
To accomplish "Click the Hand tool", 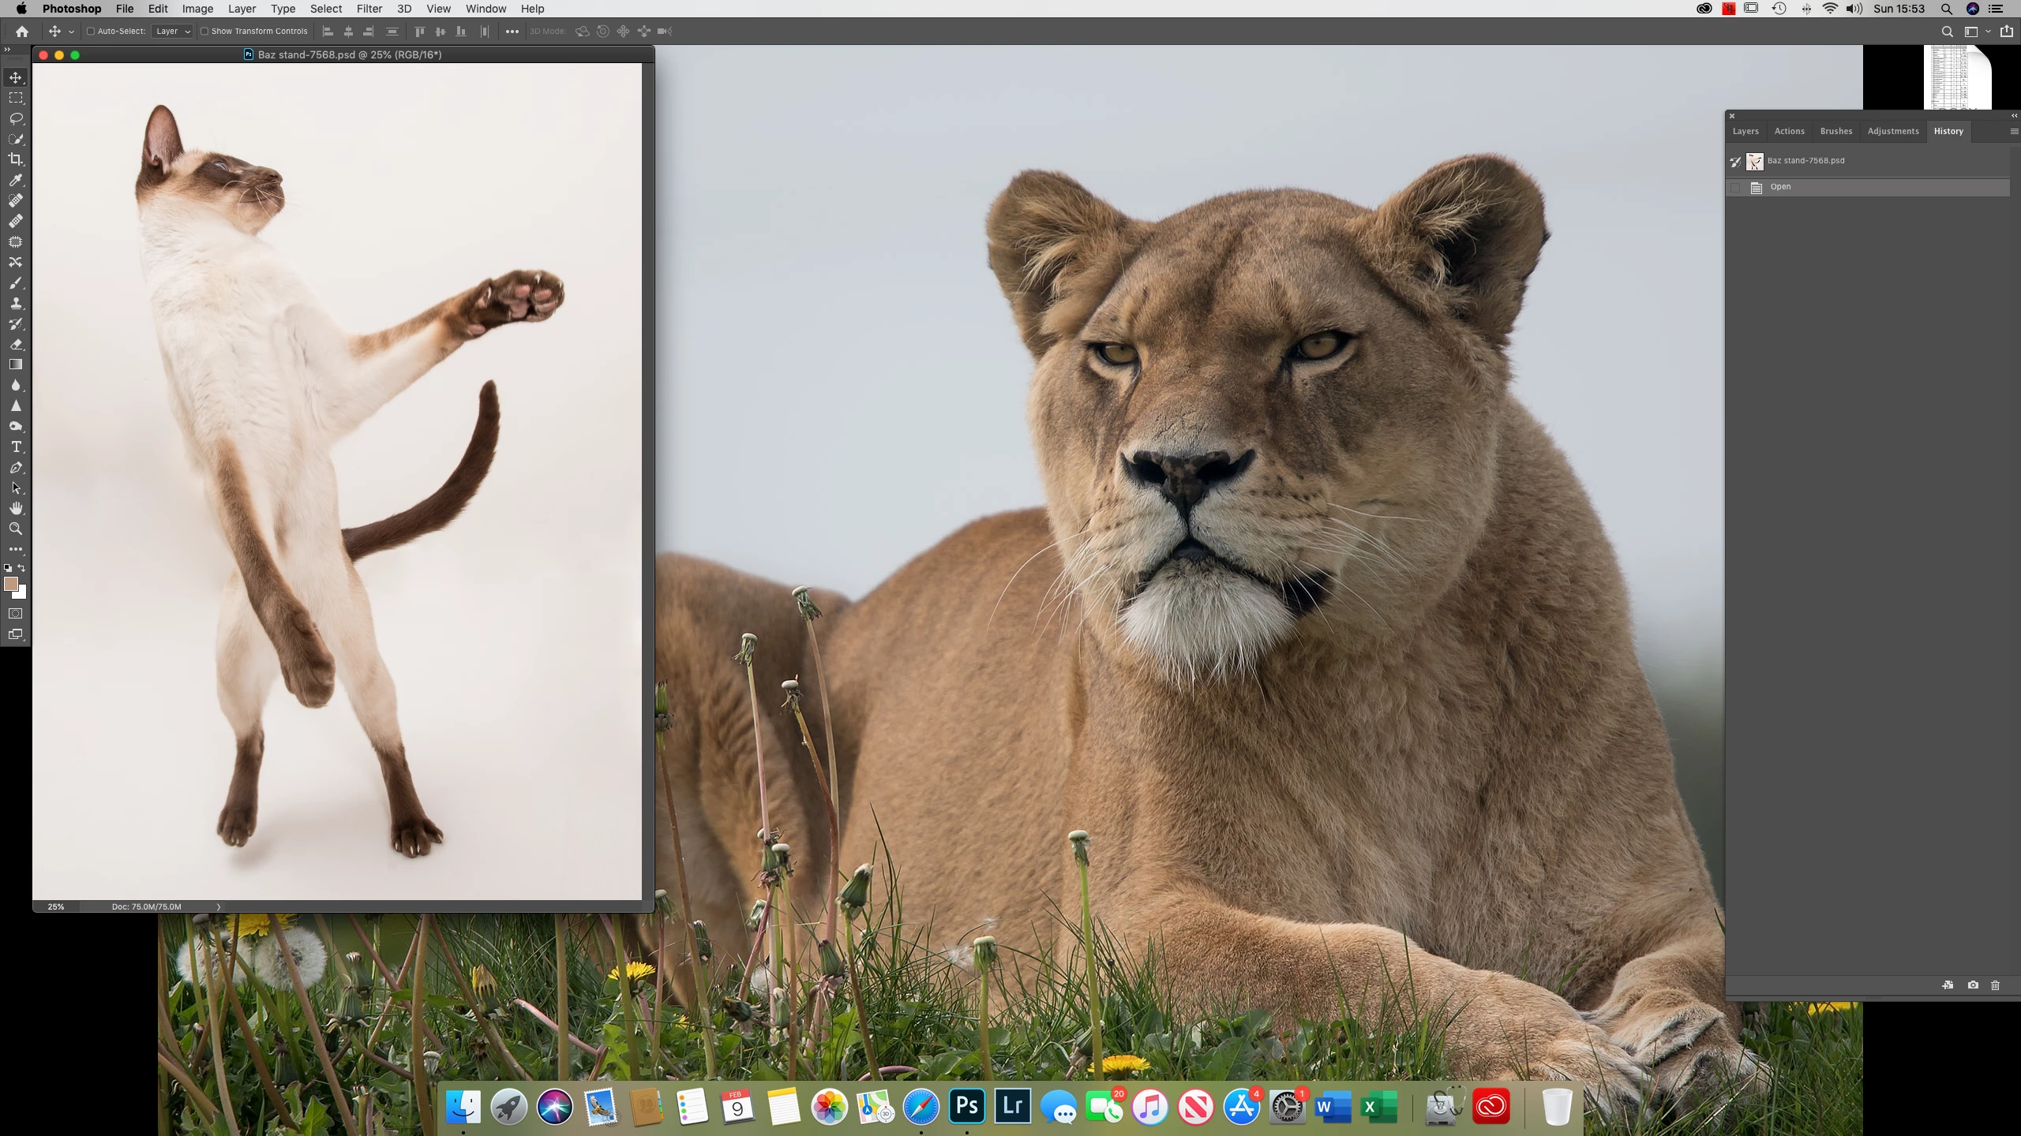I will (x=16, y=509).
